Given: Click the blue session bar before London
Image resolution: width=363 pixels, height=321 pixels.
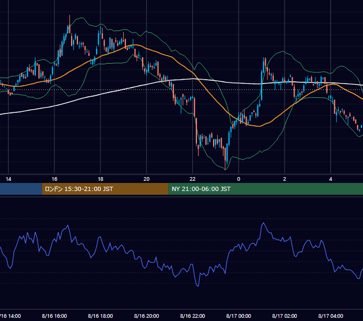Looking at the screenshot, I should tap(21, 189).
